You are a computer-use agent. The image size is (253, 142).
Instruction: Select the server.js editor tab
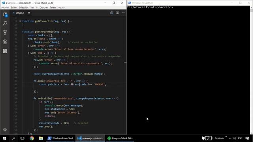(x=20, y=13)
